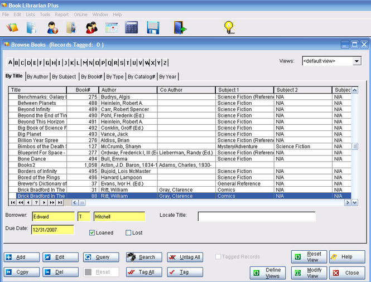This screenshot has width=371, height=282.
Task: Click the Copy button
Action: pos(22,272)
